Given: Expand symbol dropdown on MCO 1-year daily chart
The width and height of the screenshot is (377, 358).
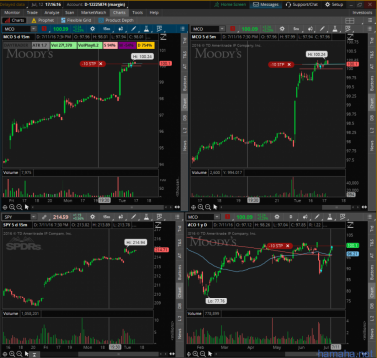Looking at the screenshot, I should pyautogui.click(x=217, y=217).
